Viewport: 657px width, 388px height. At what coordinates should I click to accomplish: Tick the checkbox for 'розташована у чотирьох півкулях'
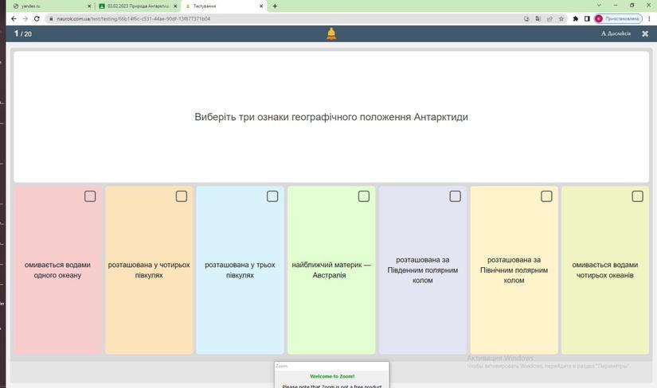(x=182, y=196)
